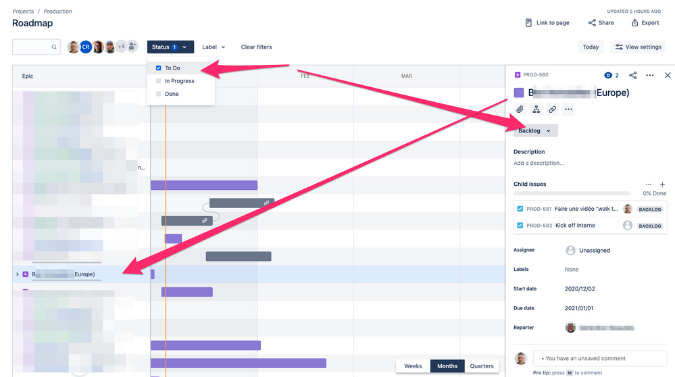675x377 pixels.
Task: Expand the Europe epic row chevron
Action: pos(17,274)
